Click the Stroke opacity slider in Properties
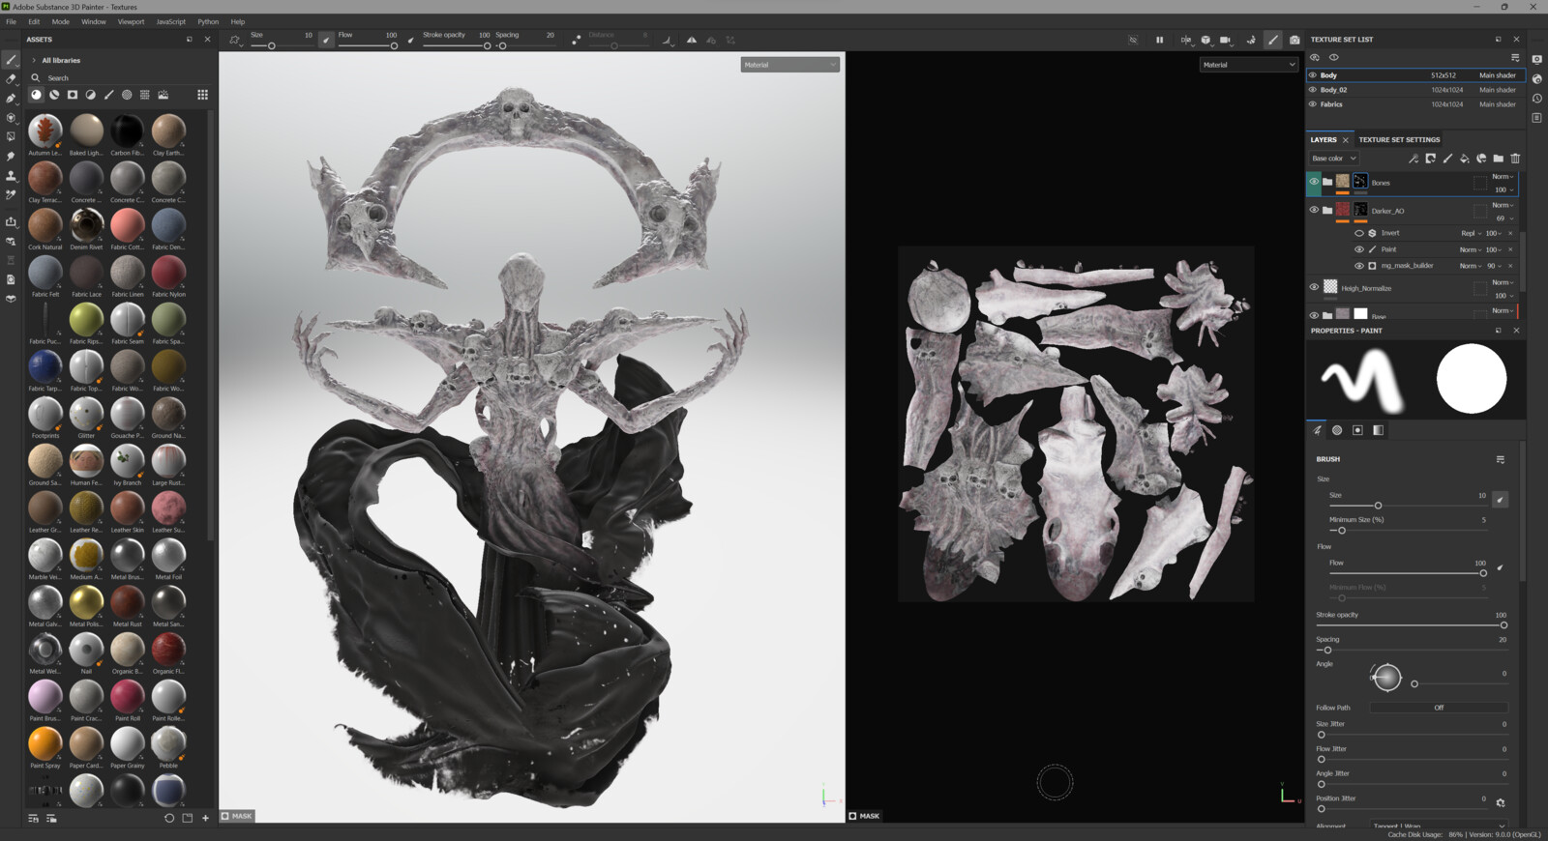 pos(1409,625)
